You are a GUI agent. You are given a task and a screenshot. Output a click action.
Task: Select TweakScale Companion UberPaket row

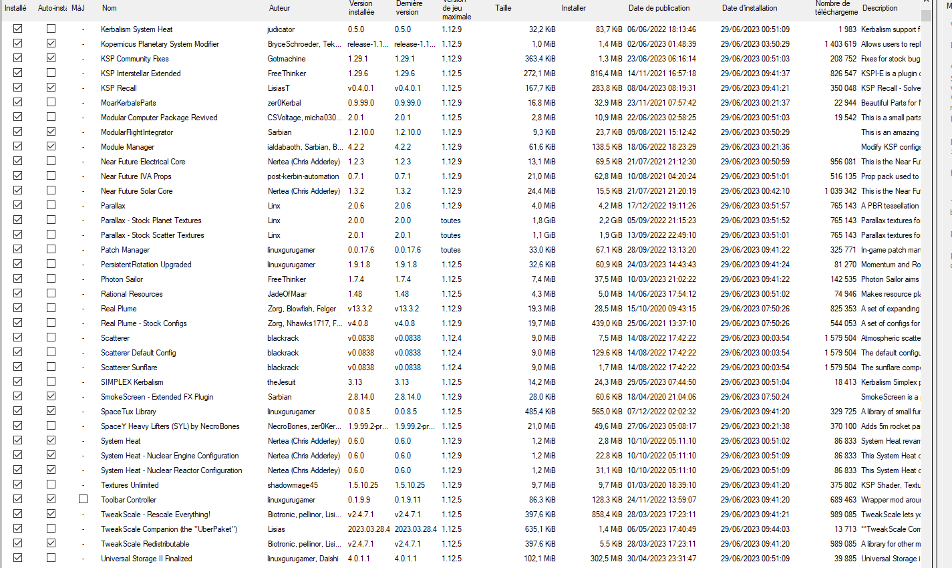[169, 529]
